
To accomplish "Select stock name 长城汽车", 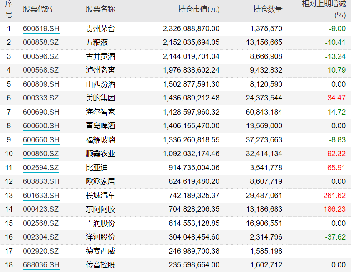I will pos(100,196).
